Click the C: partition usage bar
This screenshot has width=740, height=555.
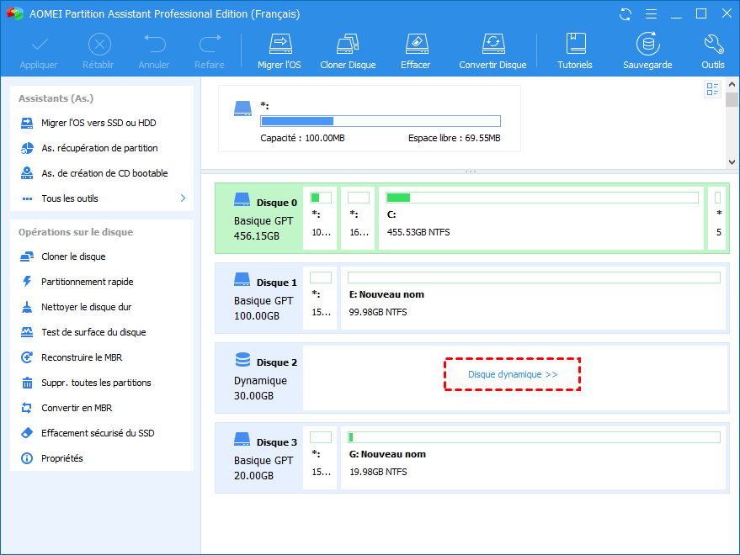tap(542, 198)
